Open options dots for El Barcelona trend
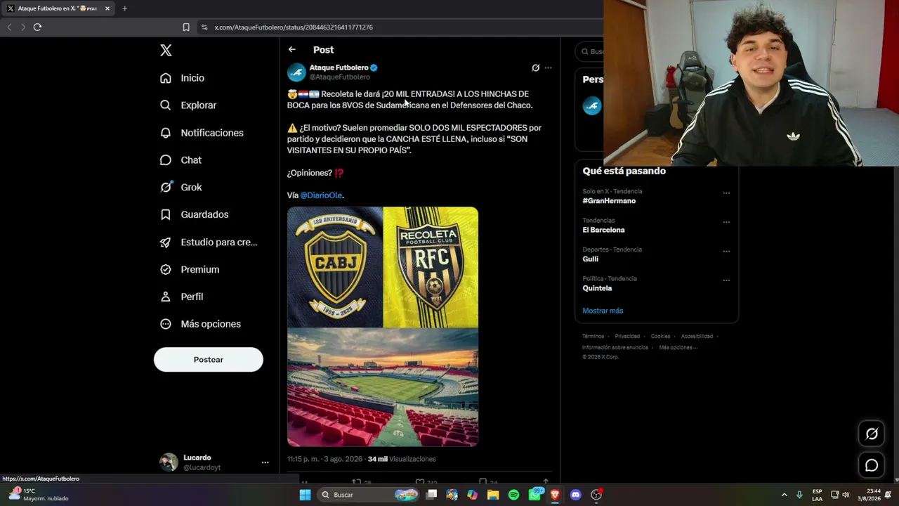Viewport: 899px width, 506px height. click(x=726, y=222)
